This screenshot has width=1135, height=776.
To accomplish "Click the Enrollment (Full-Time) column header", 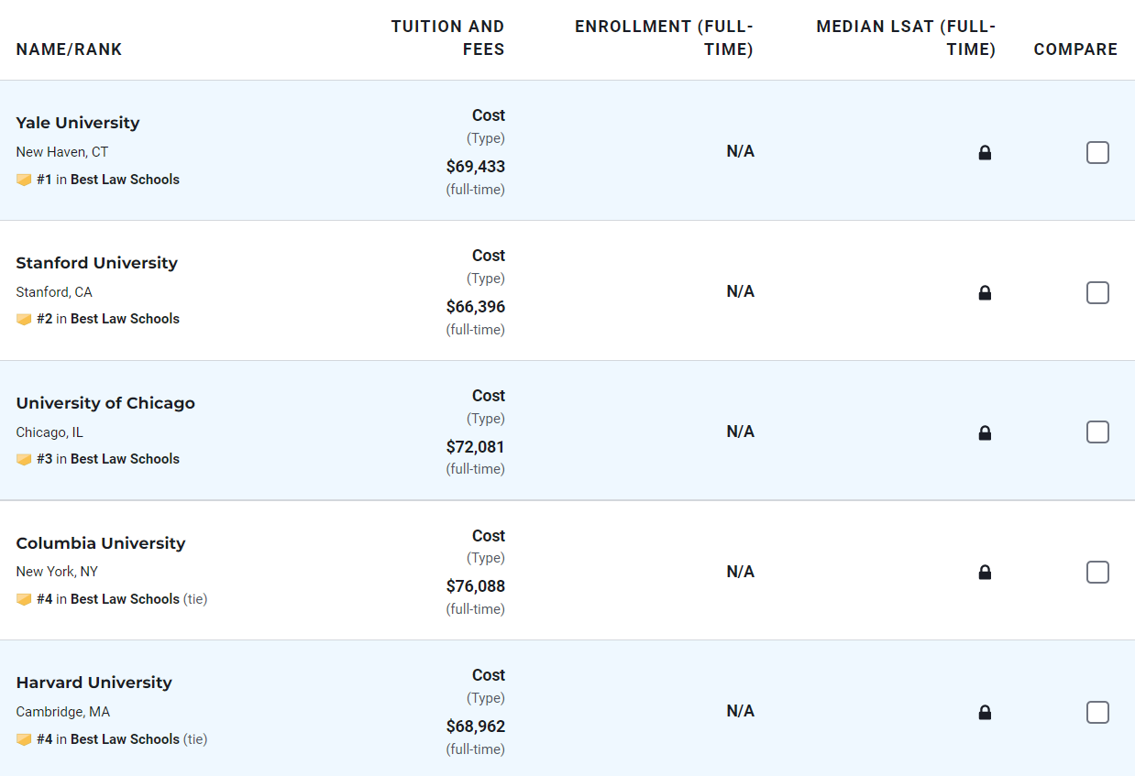I will click(x=664, y=38).
